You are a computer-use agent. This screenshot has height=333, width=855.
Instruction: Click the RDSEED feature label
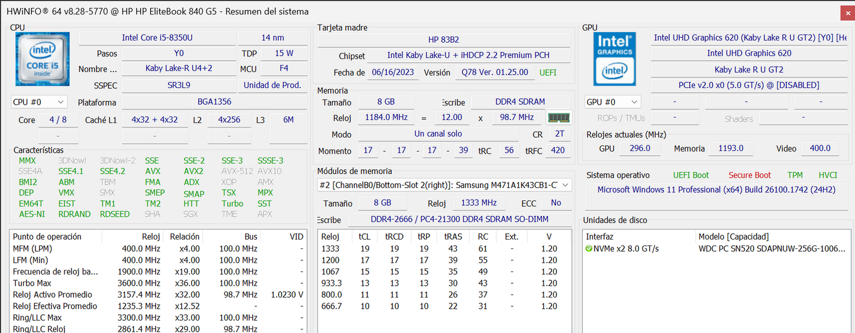pyautogui.click(x=115, y=214)
